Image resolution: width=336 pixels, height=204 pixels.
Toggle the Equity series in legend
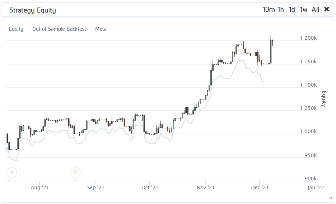point(16,29)
